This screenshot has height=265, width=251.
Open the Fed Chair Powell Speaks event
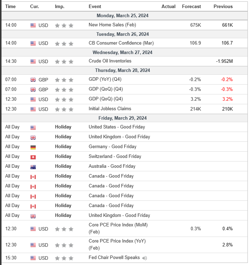(114, 258)
